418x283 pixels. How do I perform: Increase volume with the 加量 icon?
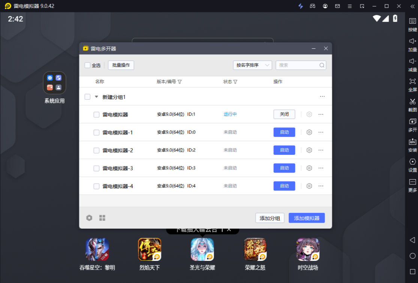tap(412, 41)
